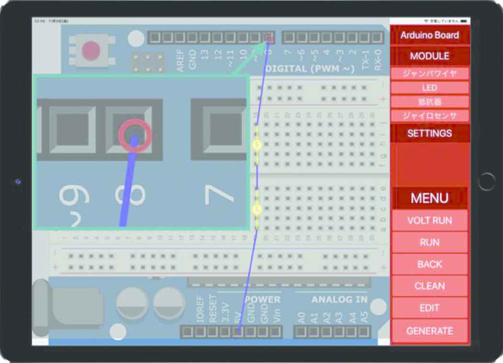Image resolution: width=503 pixels, height=363 pixels.
Task: Select analog input A3 socket
Action: pos(338,332)
